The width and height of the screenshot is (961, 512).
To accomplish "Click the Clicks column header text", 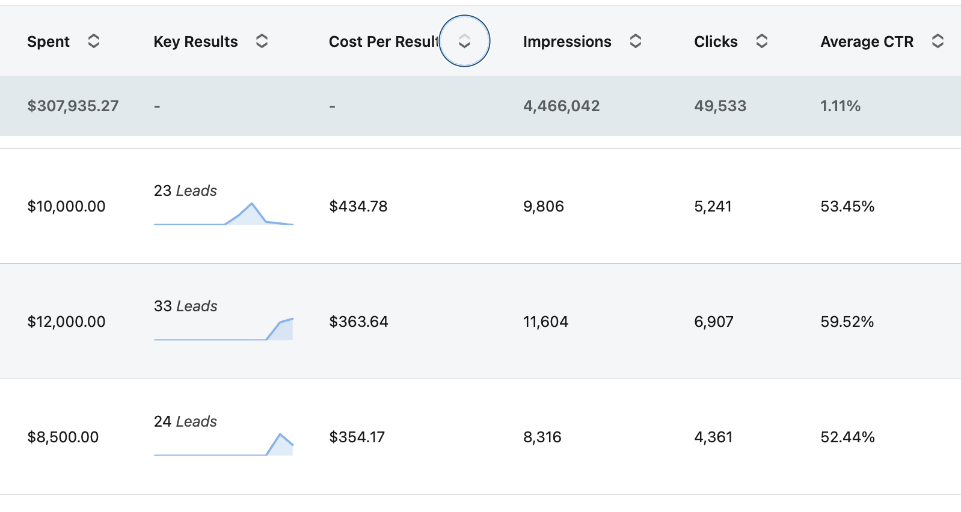I will (715, 41).
